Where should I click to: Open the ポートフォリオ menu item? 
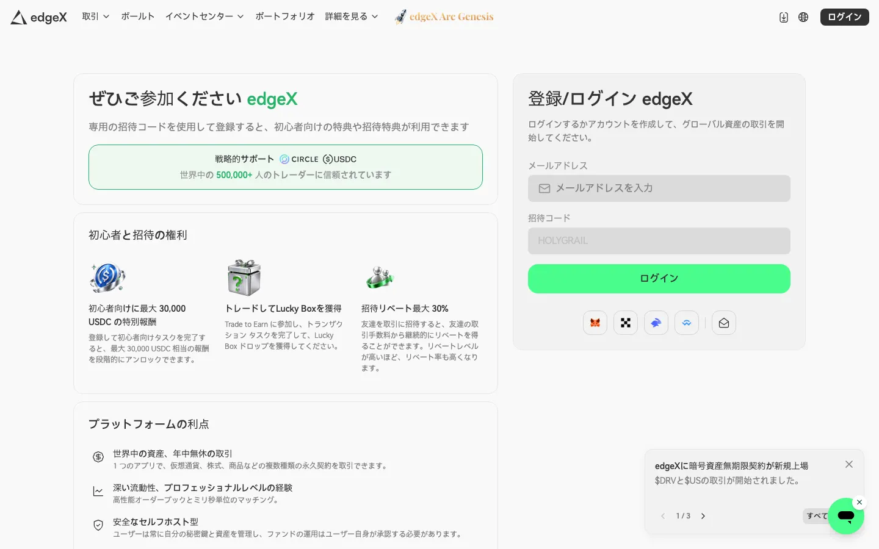click(x=284, y=16)
